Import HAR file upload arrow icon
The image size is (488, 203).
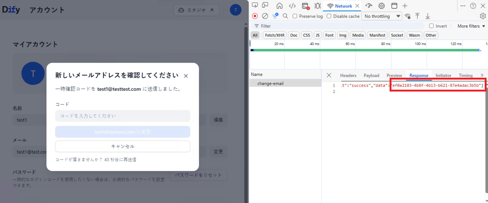click(x=417, y=16)
